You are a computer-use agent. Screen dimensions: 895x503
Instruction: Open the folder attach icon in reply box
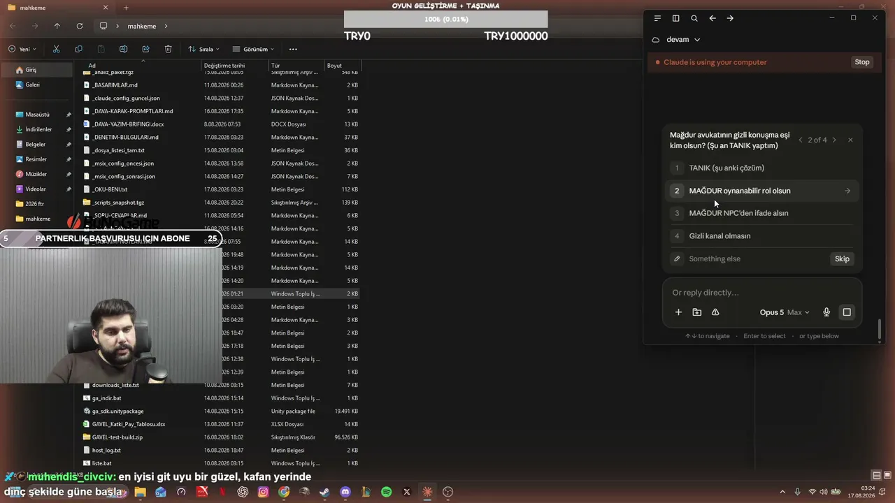point(697,312)
